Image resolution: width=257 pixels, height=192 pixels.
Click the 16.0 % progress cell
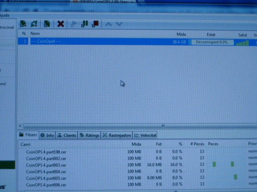[x=176, y=164]
